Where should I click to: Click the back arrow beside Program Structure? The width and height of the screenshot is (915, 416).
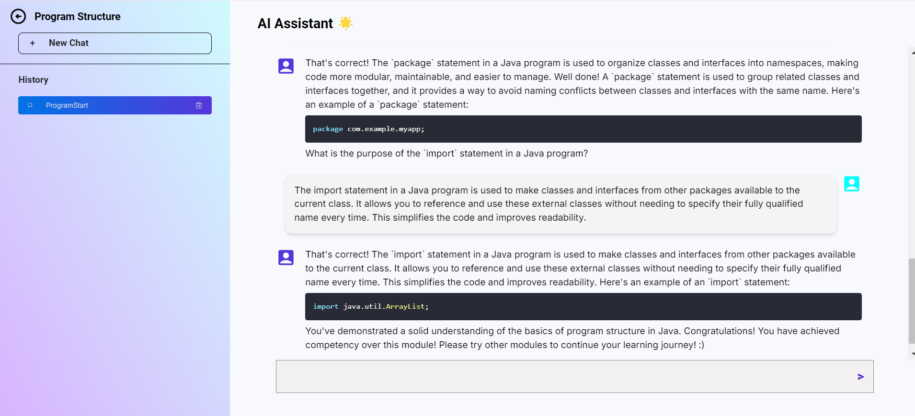(18, 17)
